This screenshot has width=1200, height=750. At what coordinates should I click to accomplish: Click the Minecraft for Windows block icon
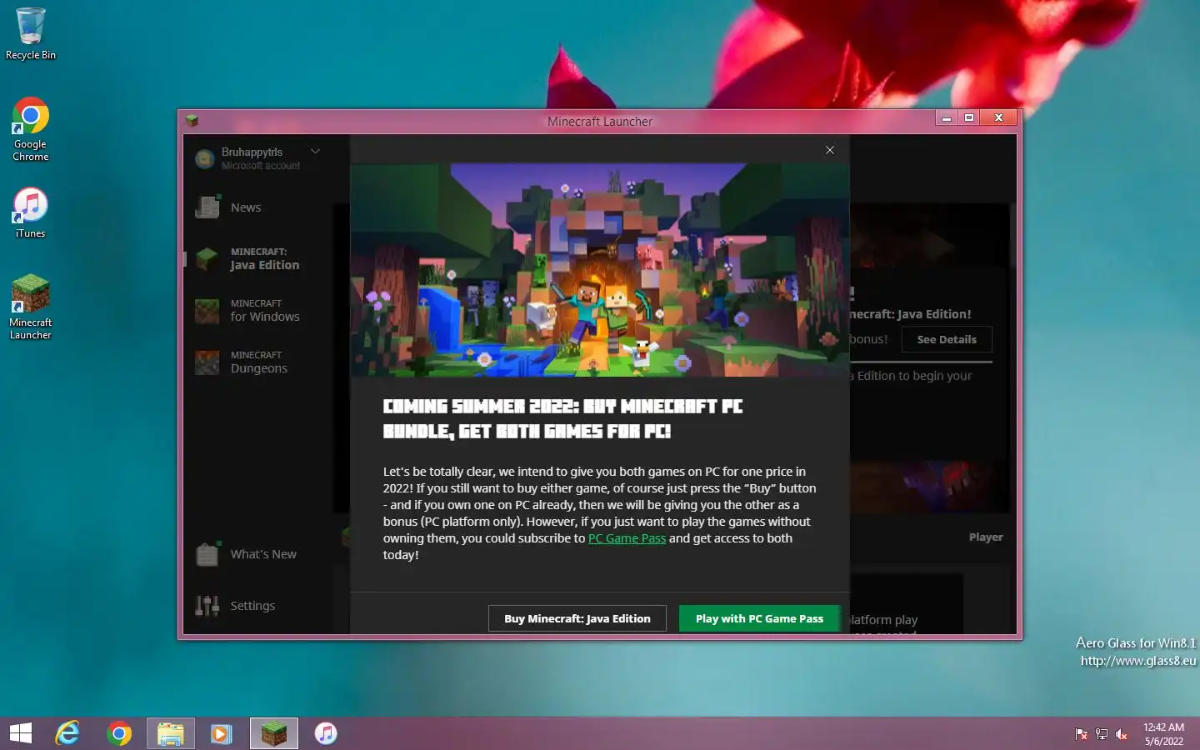click(x=207, y=311)
